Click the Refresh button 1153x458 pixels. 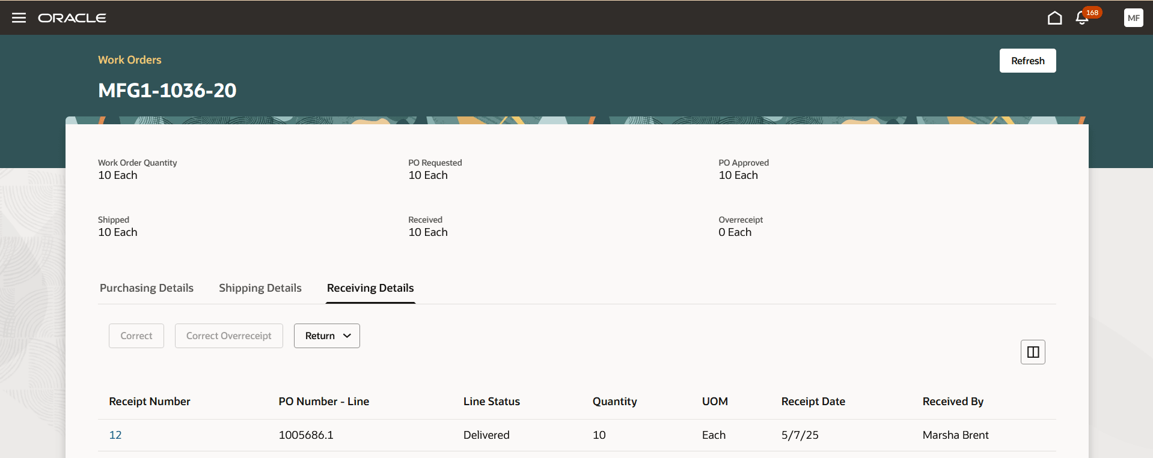coord(1028,61)
